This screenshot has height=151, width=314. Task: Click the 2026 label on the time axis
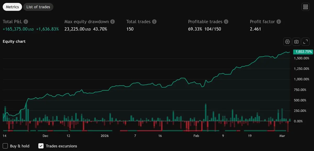tap(105, 136)
